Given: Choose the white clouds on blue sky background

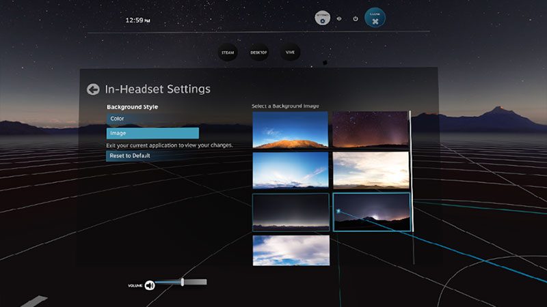Looking at the screenshot, I should [291, 250].
